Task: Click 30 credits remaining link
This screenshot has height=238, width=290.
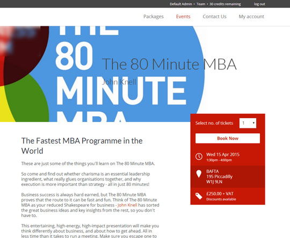Action: [225, 4]
